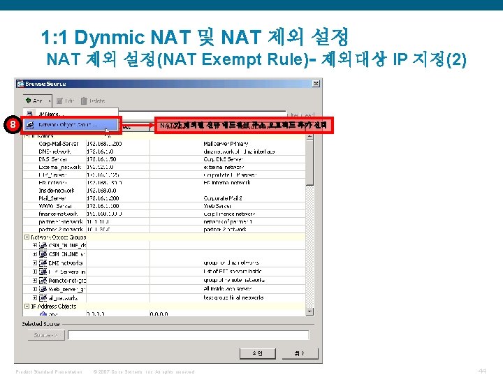
Task: Select the partner2-network row
Action: click(x=164, y=230)
